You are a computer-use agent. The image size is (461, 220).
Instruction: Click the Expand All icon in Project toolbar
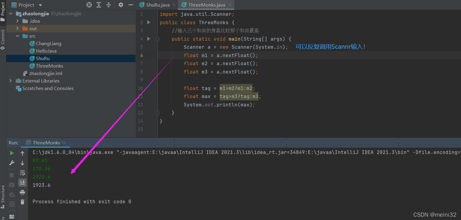pos(99,5)
